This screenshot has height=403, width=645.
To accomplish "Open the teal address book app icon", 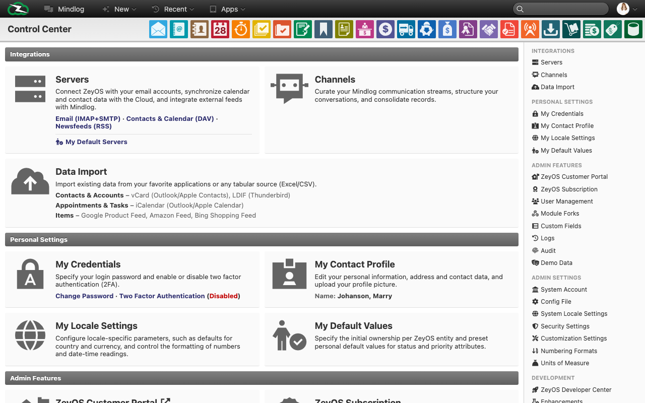I will tap(179, 29).
